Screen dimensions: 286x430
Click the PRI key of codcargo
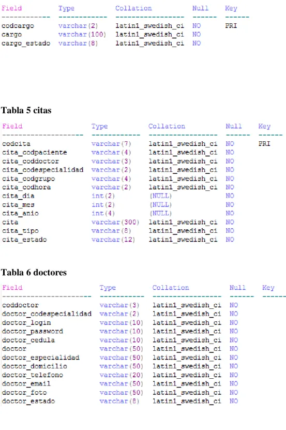click(x=231, y=26)
